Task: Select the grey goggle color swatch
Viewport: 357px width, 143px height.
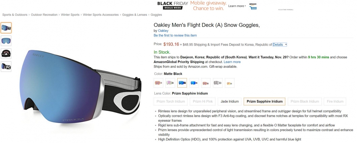Action: tap(218, 83)
